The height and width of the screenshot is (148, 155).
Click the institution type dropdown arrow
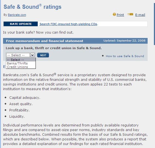33,55
